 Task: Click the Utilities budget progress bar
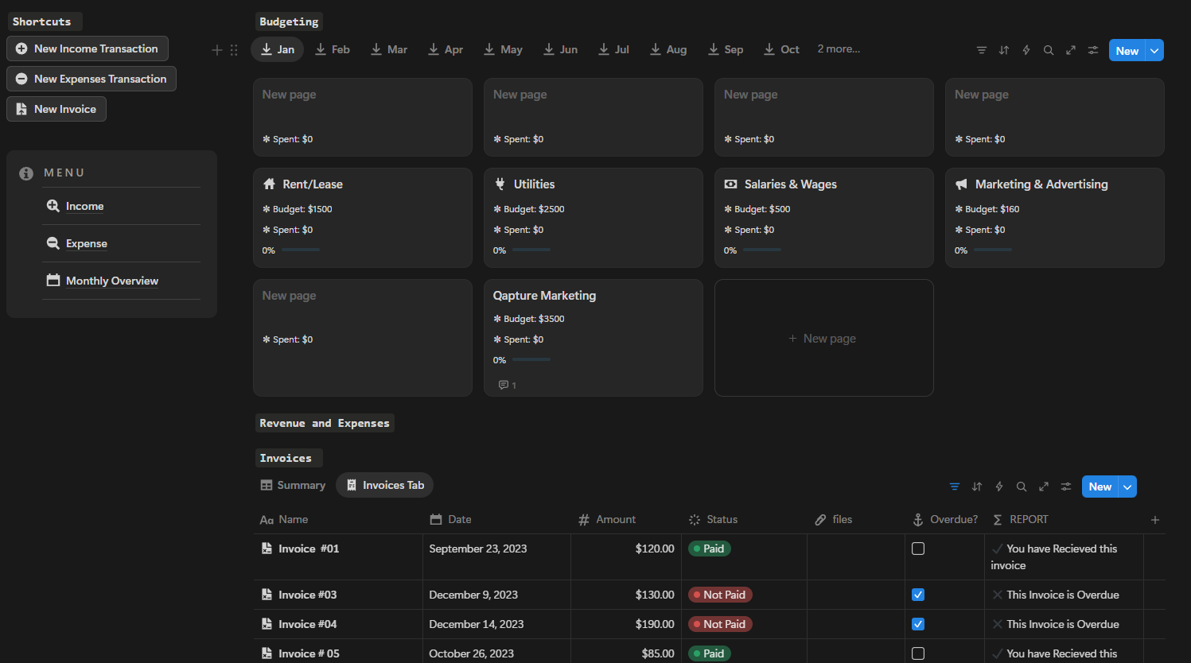(531, 250)
